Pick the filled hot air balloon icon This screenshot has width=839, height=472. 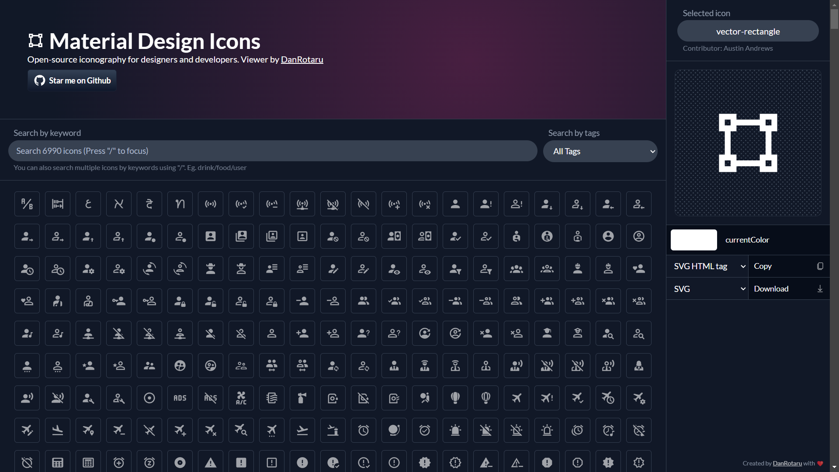[x=455, y=398]
